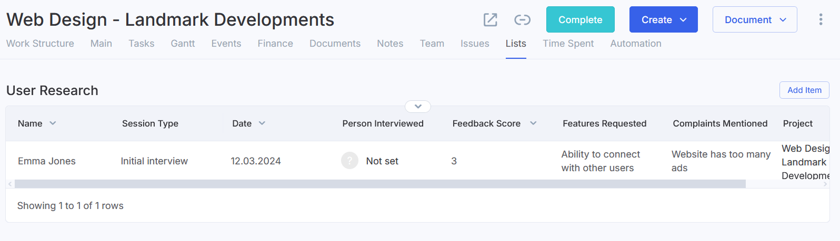Sort by the Name column chevron
The height and width of the screenshot is (241, 840).
[x=53, y=123]
